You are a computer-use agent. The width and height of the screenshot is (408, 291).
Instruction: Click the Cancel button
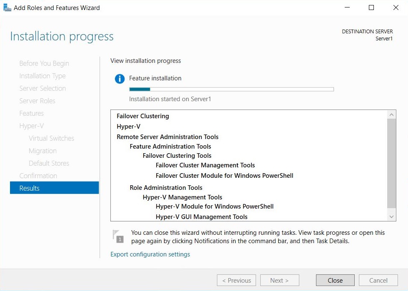(x=378, y=280)
